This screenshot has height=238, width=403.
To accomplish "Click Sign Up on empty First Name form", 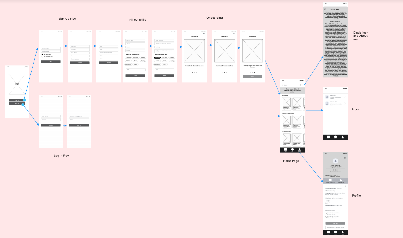I will pyautogui.click(x=80, y=63).
